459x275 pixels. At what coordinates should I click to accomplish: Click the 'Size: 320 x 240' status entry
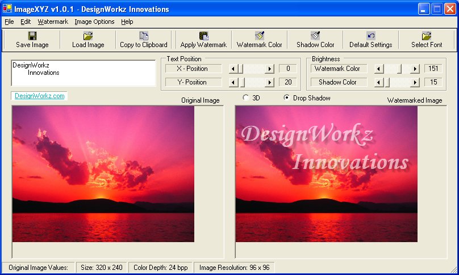pyautogui.click(x=102, y=268)
